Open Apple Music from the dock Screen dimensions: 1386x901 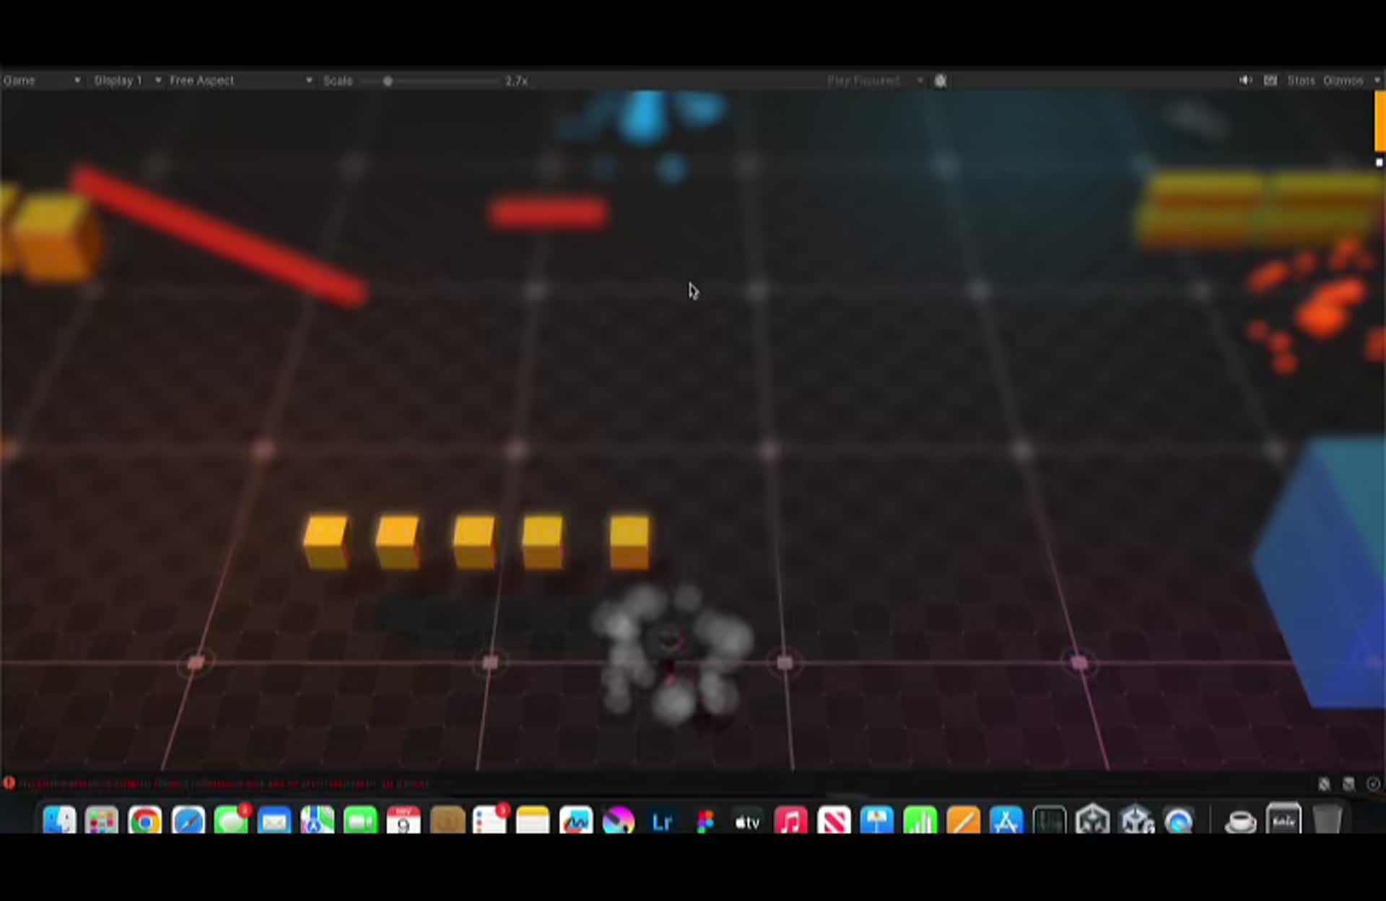[792, 820]
